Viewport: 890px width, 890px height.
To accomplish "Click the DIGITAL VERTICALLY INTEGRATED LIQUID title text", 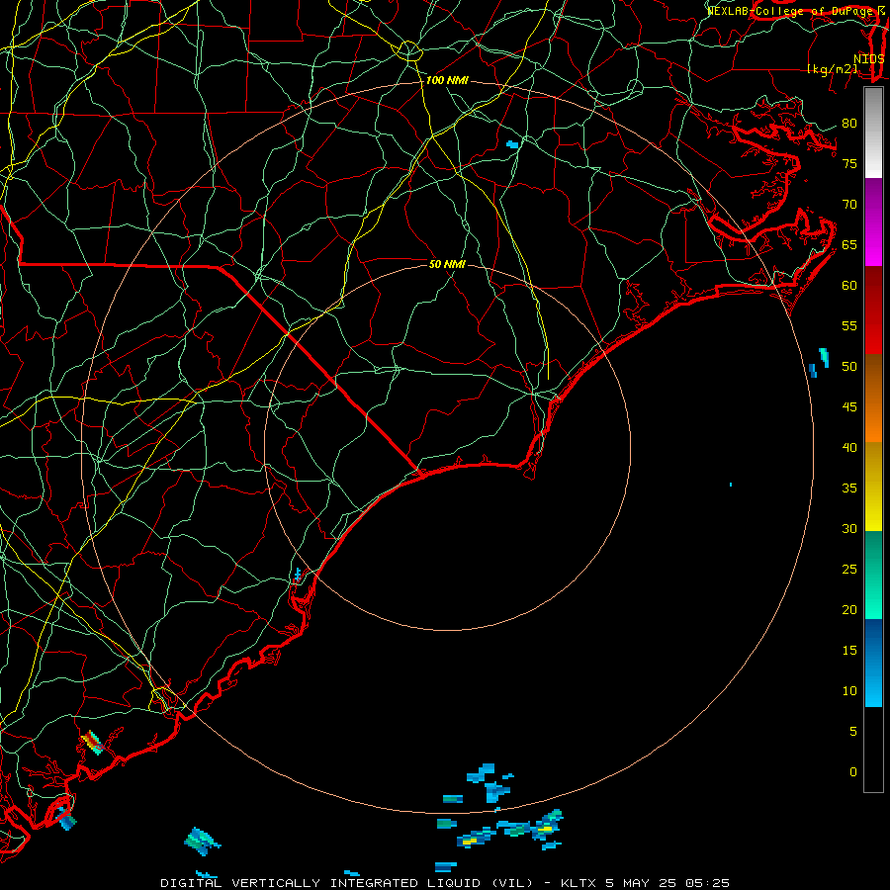I will tap(320, 883).
